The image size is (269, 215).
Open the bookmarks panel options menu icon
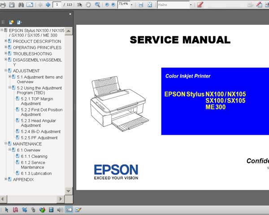coord(19,22)
